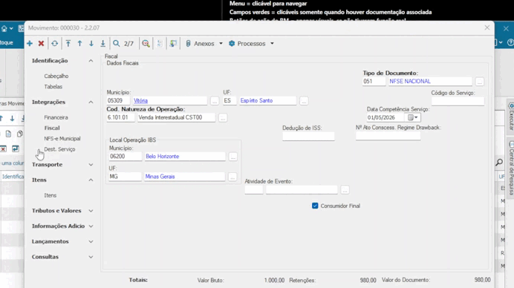The image size is (514, 288).
Task: Open the search magnifier in toolbar
Action: (x=117, y=44)
